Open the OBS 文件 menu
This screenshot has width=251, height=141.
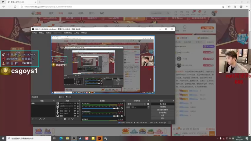pos(34,33)
